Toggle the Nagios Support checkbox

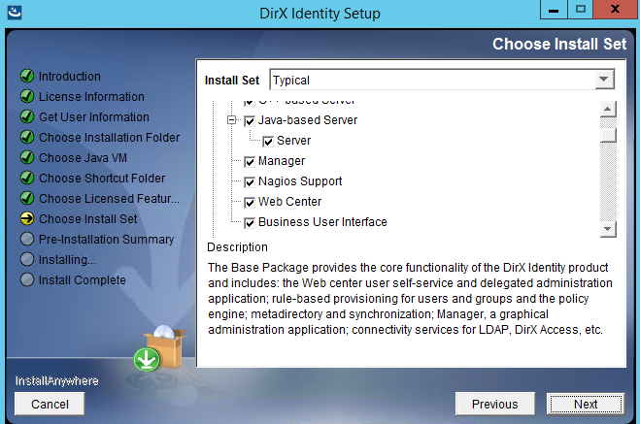(x=250, y=181)
